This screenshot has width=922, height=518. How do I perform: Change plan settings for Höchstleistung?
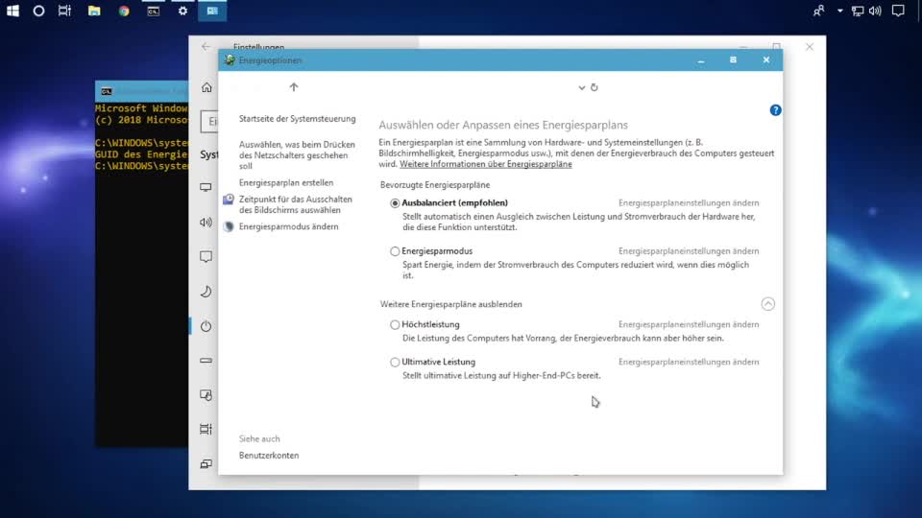689,324
